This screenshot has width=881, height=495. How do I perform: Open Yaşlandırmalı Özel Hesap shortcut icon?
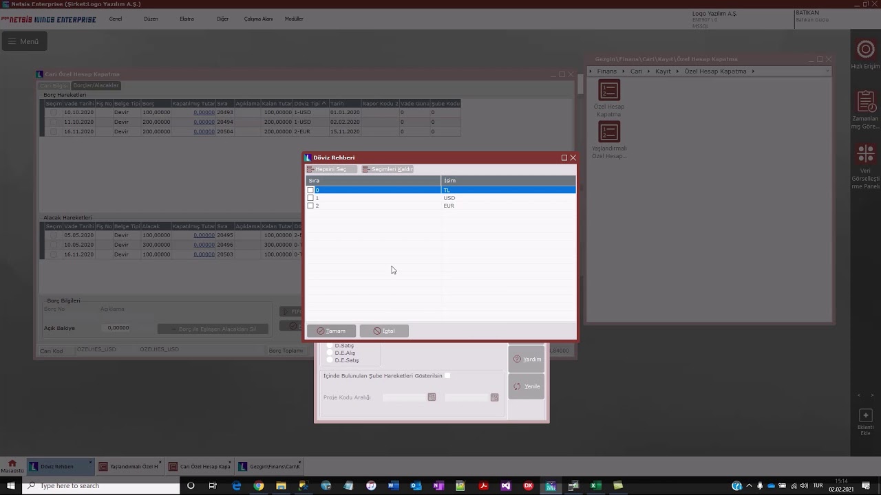click(x=609, y=131)
